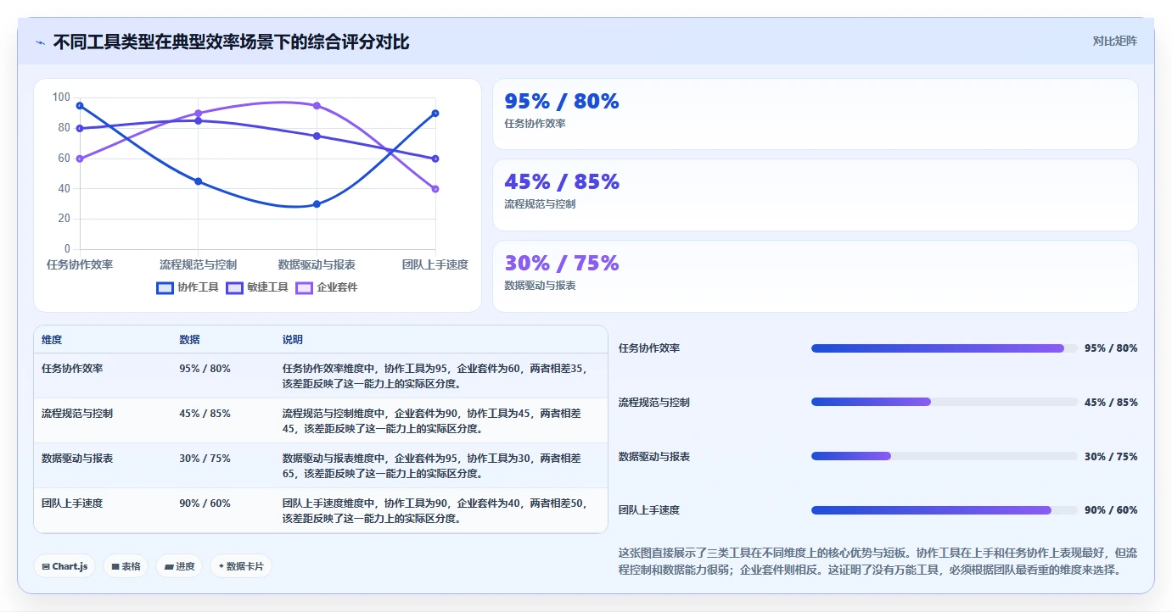Click the dashboard title 不同工具类型在典型效率场景下的综合评分对比
The width and height of the screenshot is (1172, 612).
pyautogui.click(x=231, y=42)
